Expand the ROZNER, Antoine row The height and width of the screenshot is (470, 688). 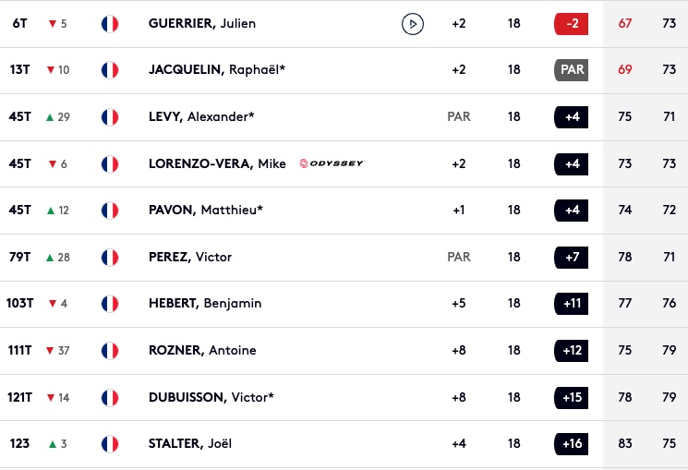click(344, 350)
